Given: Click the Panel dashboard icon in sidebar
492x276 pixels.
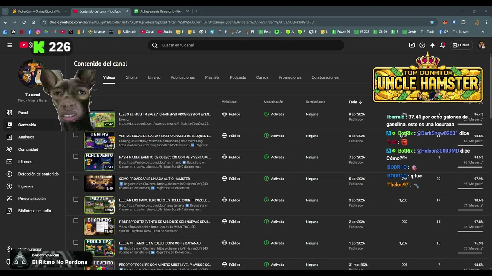Looking at the screenshot, I should tap(9, 113).
